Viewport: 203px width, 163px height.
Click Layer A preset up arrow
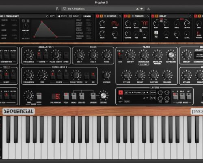pos(144,93)
